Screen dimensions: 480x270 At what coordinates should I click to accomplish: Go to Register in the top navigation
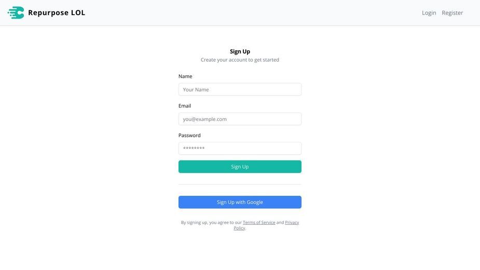[x=452, y=13]
